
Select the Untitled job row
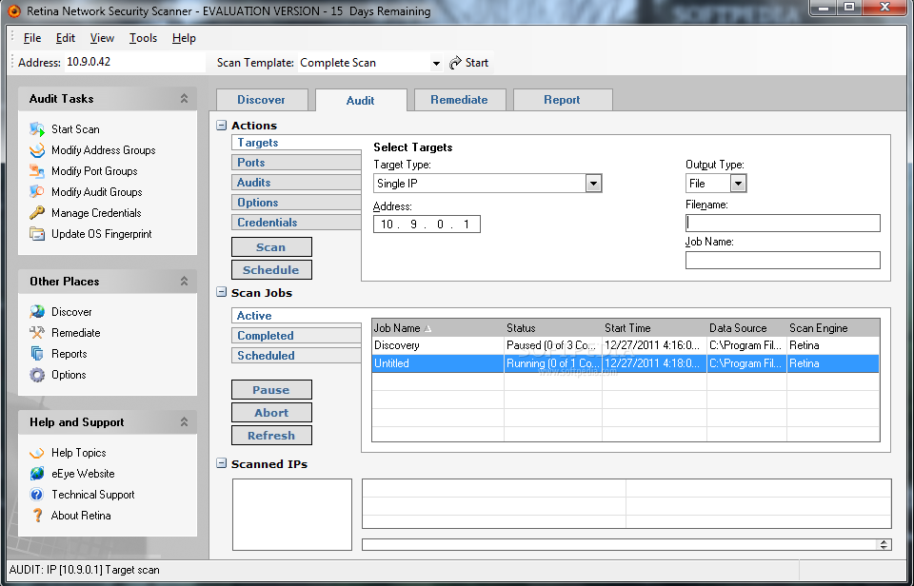tap(626, 363)
